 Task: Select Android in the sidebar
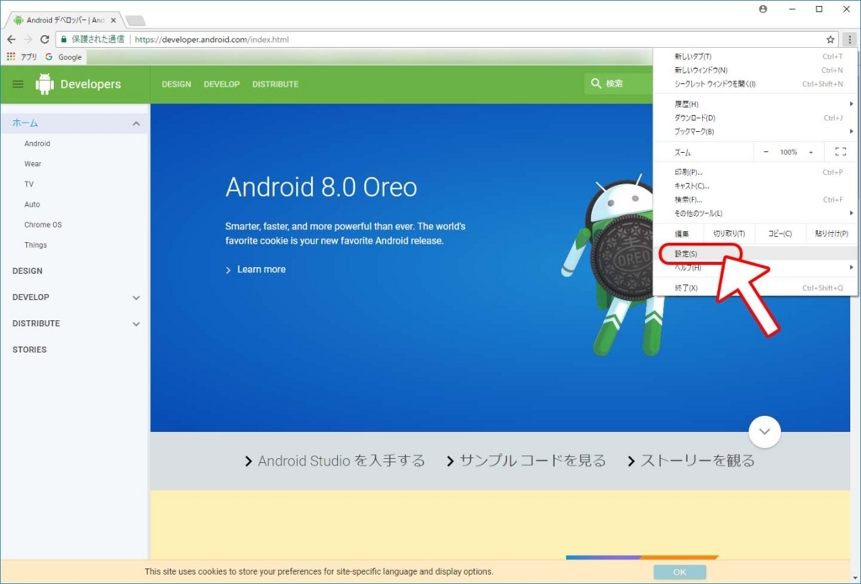37,143
